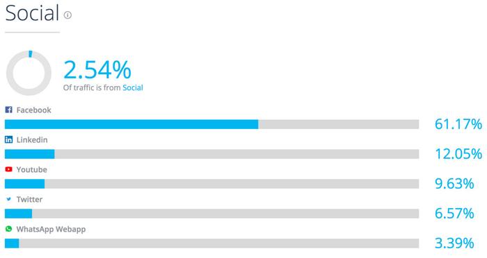Click the Linkedin traffic progress bar
The image size is (487, 258).
(211, 154)
